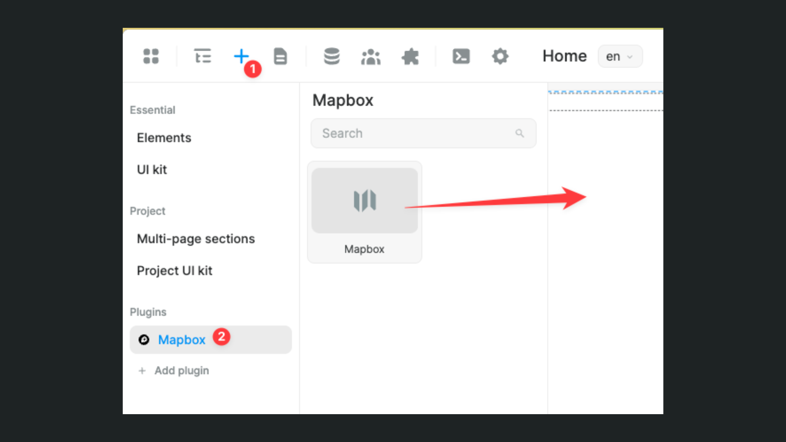Open the layers tree panel icon
786x442 pixels.
pyautogui.click(x=203, y=56)
